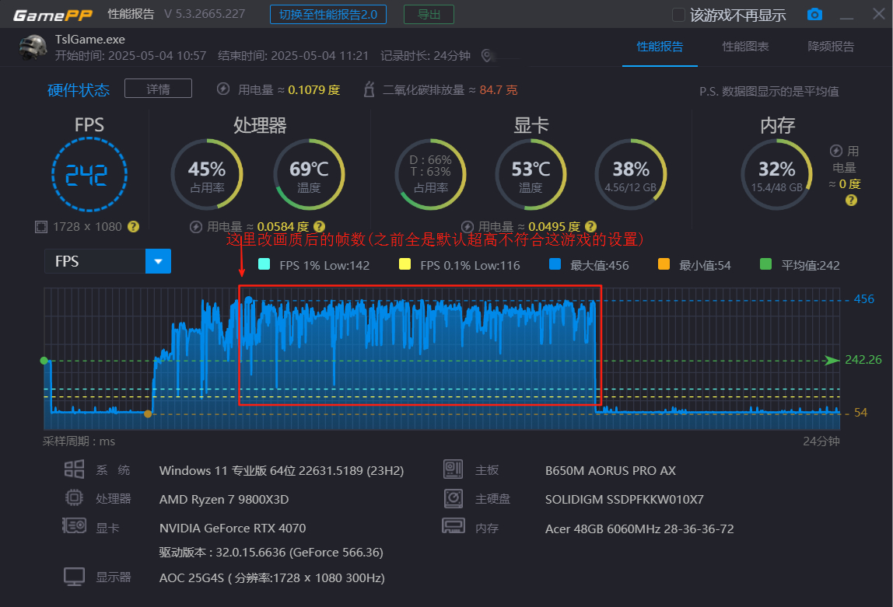893x607 pixels.
Task: Click the help icon next to 1728 x 1080
Action: click(x=133, y=226)
